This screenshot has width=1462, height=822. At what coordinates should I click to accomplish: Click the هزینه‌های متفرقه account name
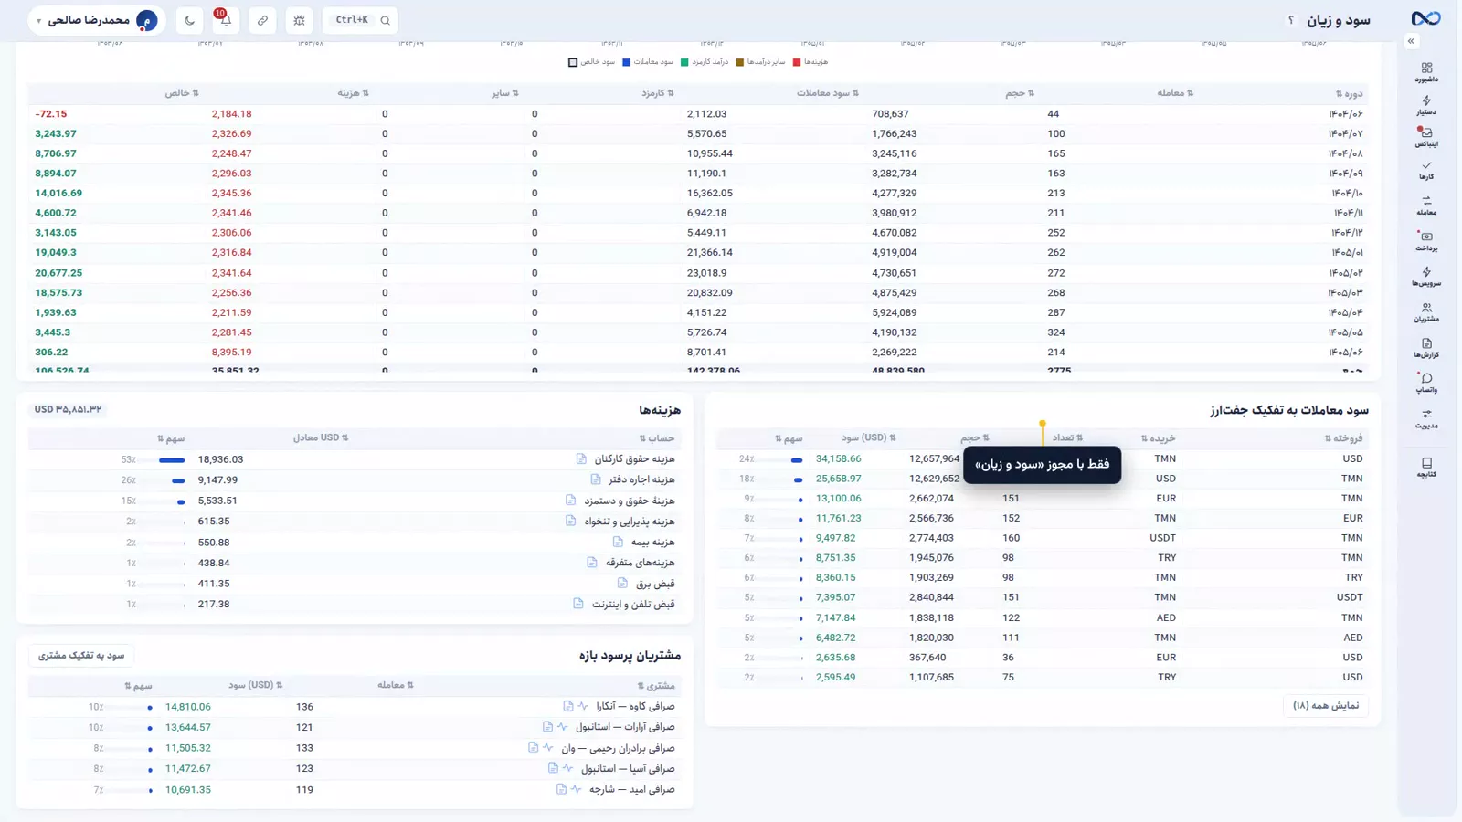tap(641, 563)
